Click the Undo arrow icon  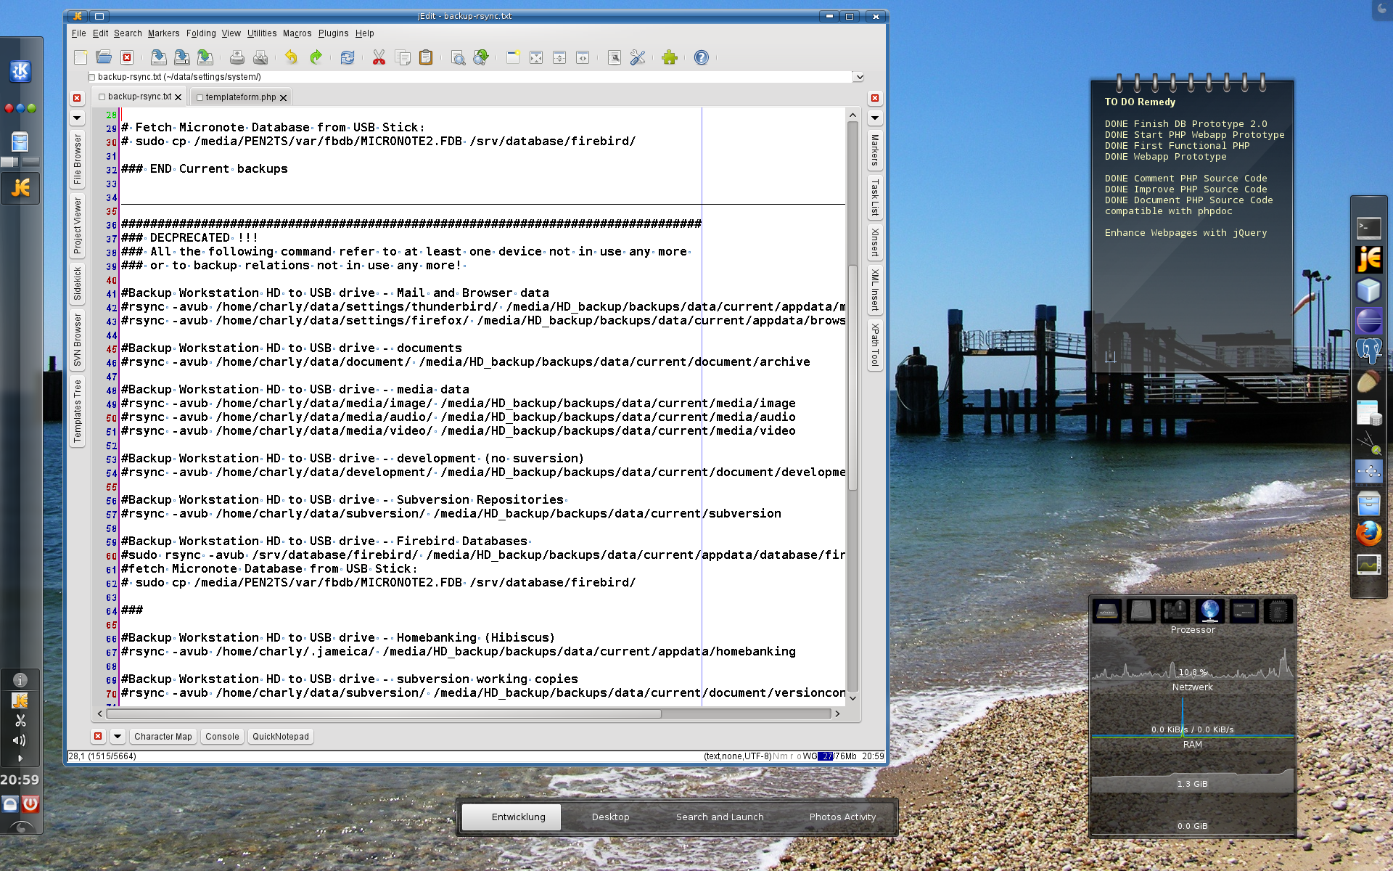(291, 57)
